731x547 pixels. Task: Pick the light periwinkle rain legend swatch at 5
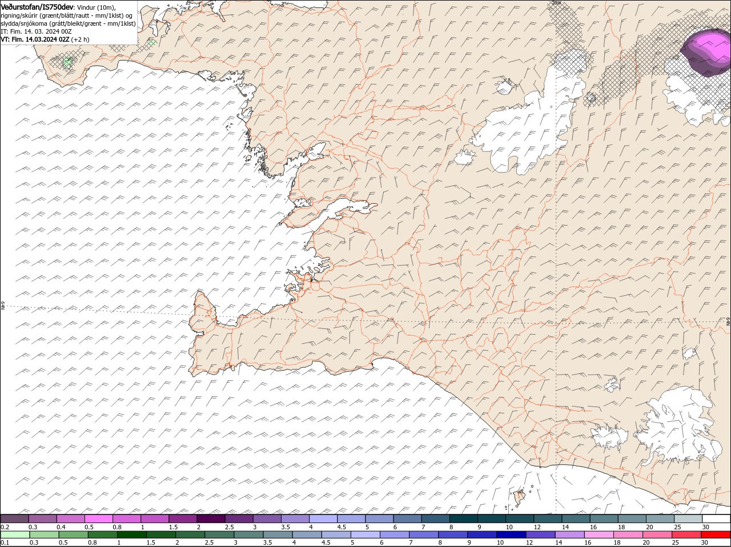coord(365,534)
